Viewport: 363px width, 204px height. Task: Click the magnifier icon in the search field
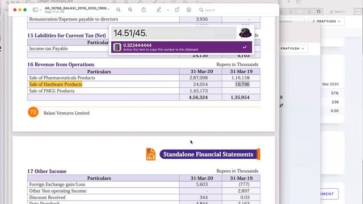201,10
